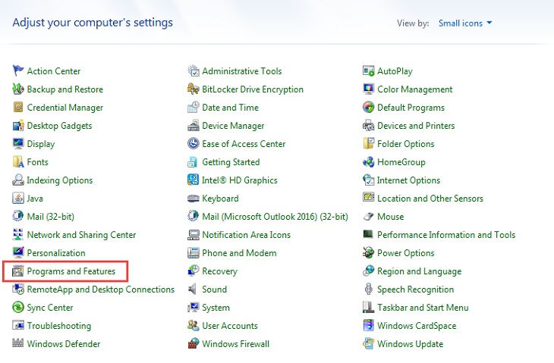Open the Internet Options link

tap(408, 180)
